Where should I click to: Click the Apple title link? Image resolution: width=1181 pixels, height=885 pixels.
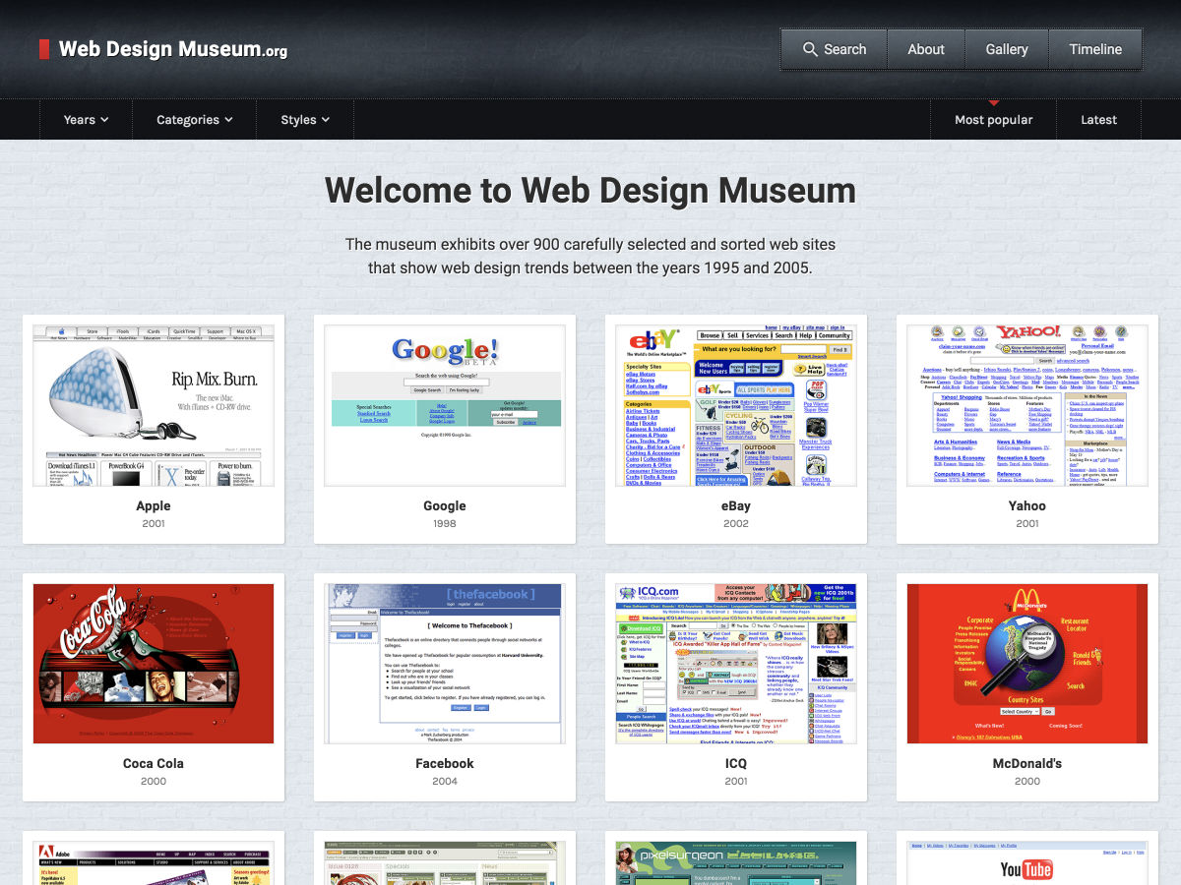pos(154,505)
